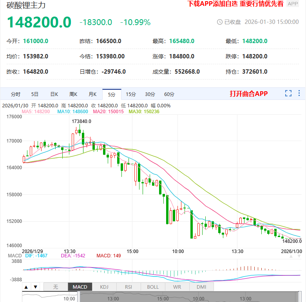Click the down triangle above the indicator tabs

35,287
